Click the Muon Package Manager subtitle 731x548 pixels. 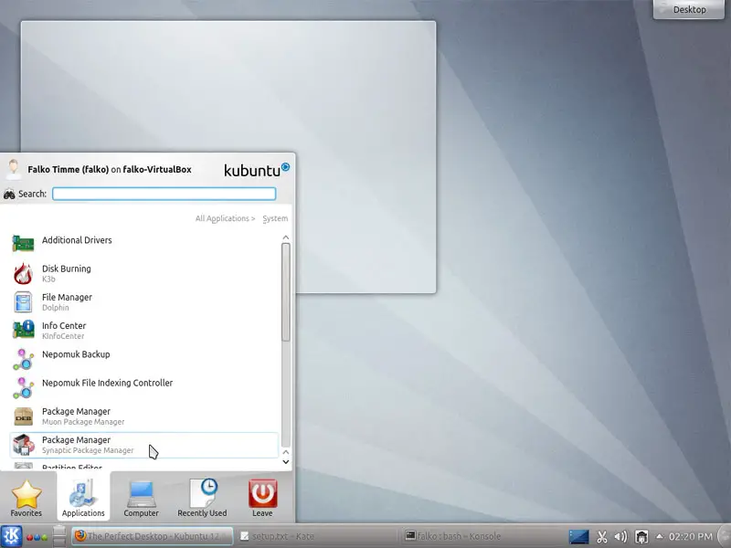[83, 422]
